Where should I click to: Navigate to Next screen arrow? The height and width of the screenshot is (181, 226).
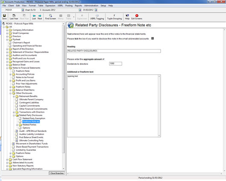click(x=40, y=17)
